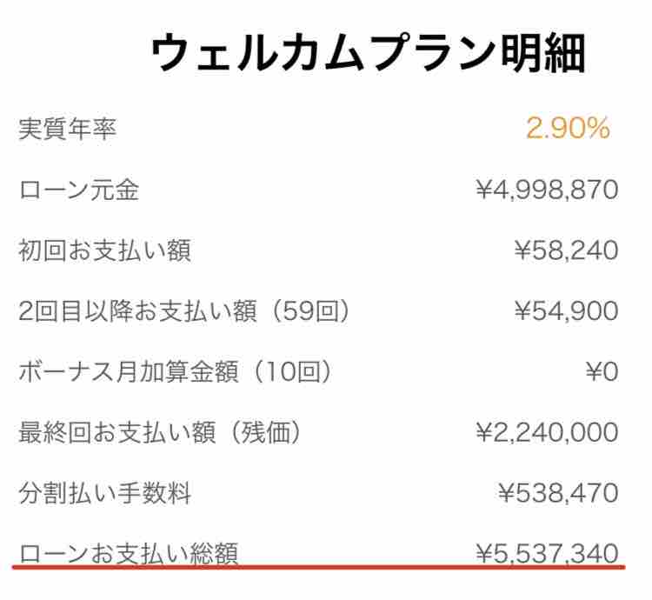Image resolution: width=652 pixels, height=600 pixels.
Task: Select the ¥58,240 first payment amount
Action: 565,250
